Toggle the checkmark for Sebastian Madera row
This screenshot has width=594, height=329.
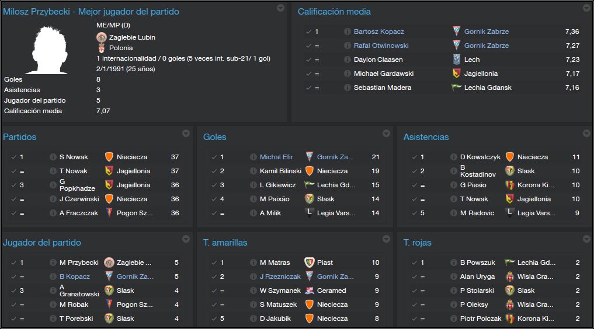309,87
